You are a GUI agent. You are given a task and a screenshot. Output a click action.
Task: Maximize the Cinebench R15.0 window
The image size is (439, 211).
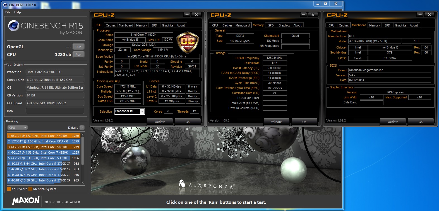click(325, 4)
